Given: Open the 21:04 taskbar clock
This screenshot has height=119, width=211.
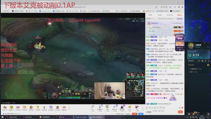Looking at the screenshot, I should click(202, 117).
